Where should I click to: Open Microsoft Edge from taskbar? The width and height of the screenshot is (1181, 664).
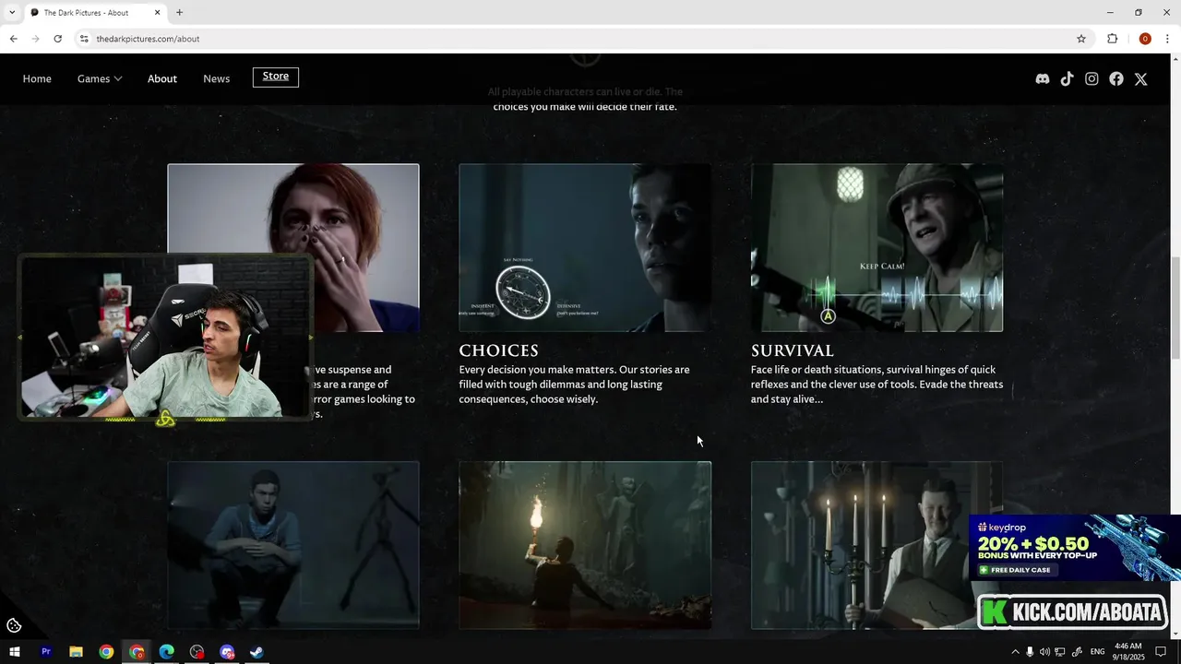(167, 652)
